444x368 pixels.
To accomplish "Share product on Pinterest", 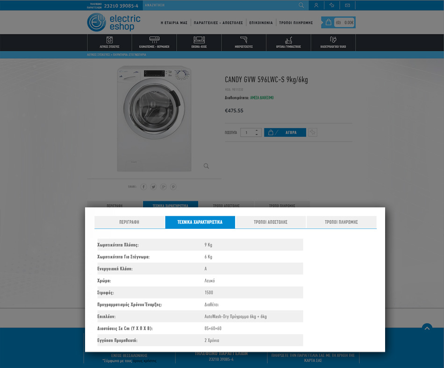I will pyautogui.click(x=173, y=187).
